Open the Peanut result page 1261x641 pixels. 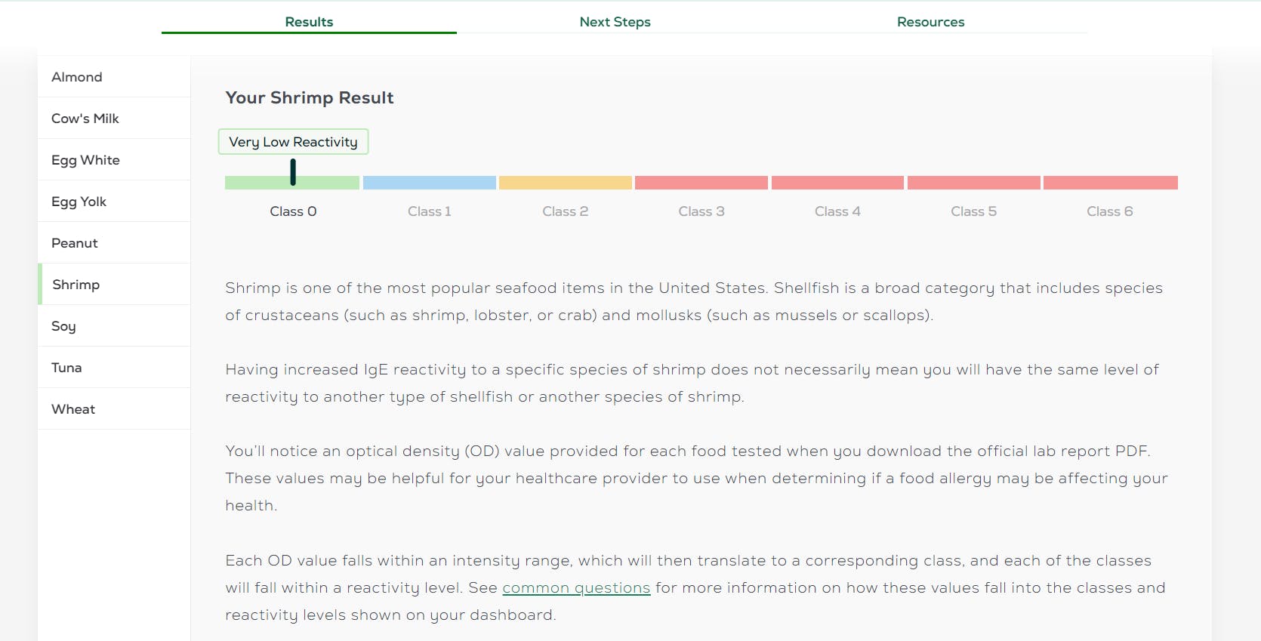click(74, 243)
